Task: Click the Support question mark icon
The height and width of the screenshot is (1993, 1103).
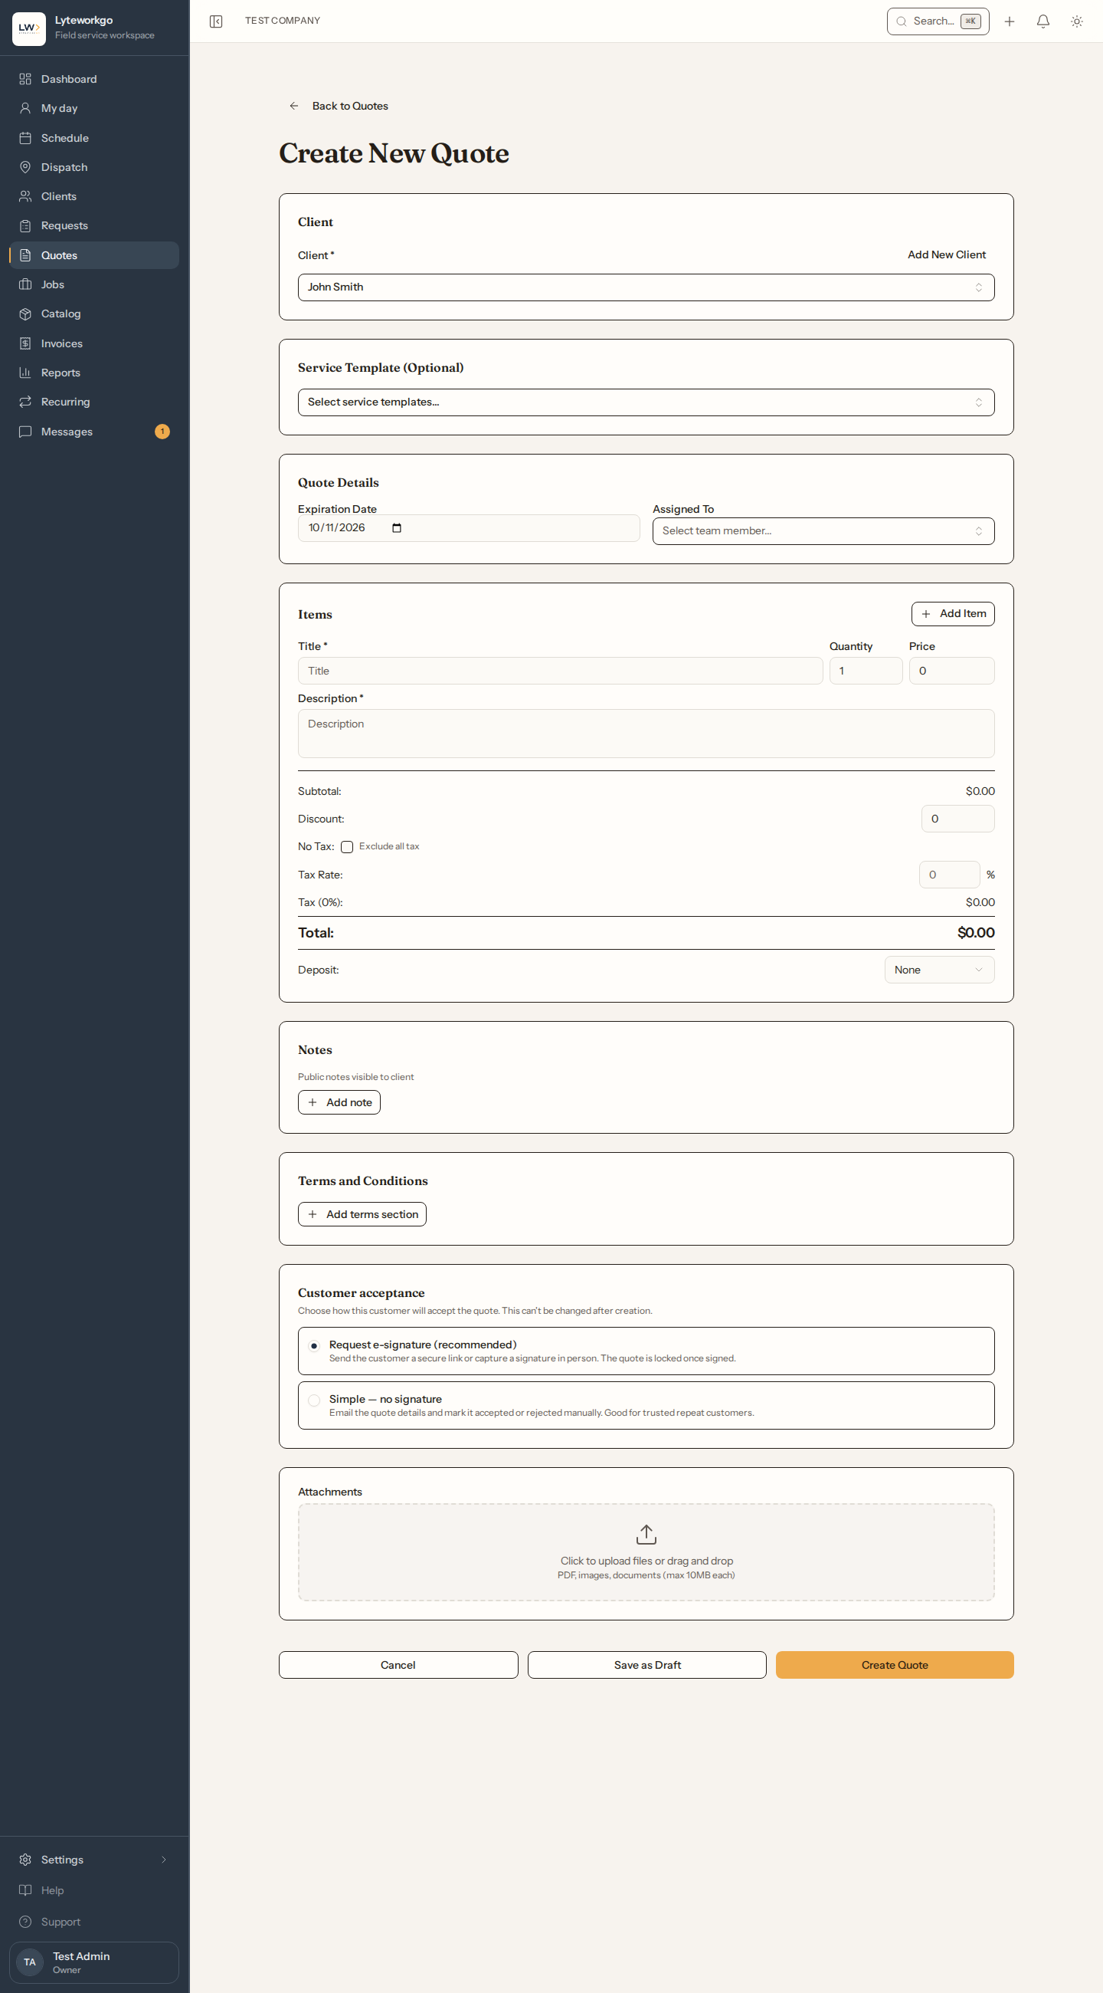Action: [x=25, y=1921]
